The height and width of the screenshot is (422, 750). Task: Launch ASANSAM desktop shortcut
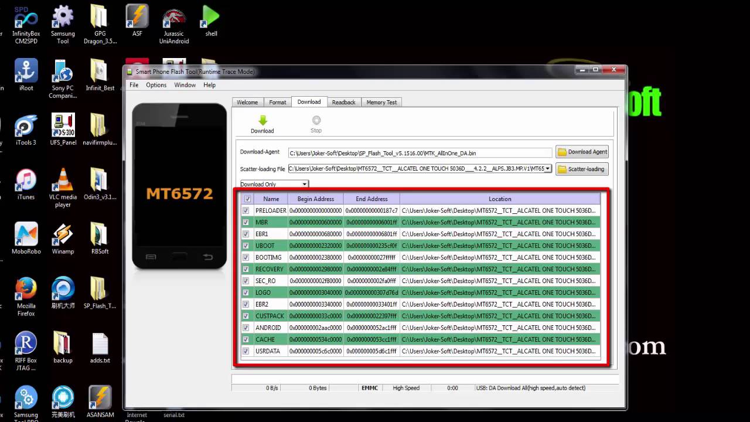point(100,402)
